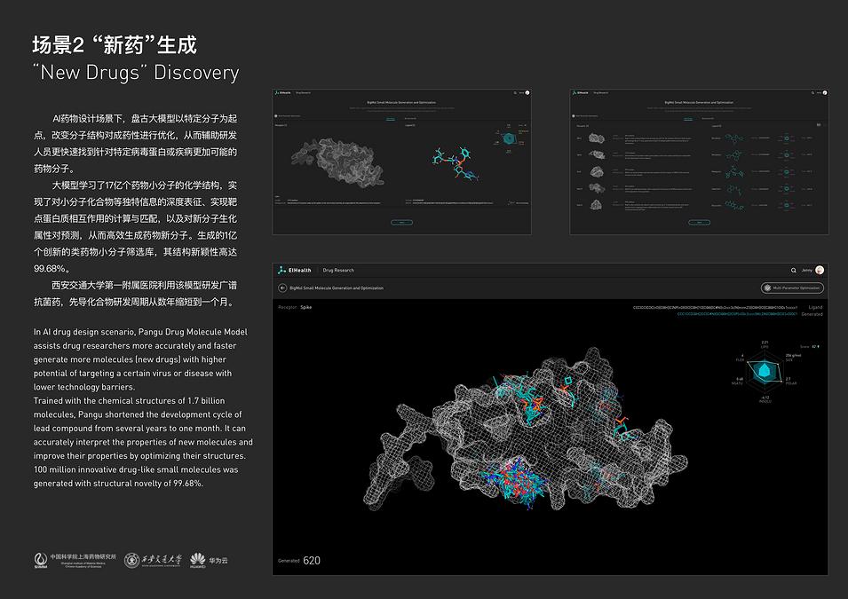This screenshot has height=599, width=848.
Task: Click the EIHealth logo in large panel
Action: [x=294, y=270]
